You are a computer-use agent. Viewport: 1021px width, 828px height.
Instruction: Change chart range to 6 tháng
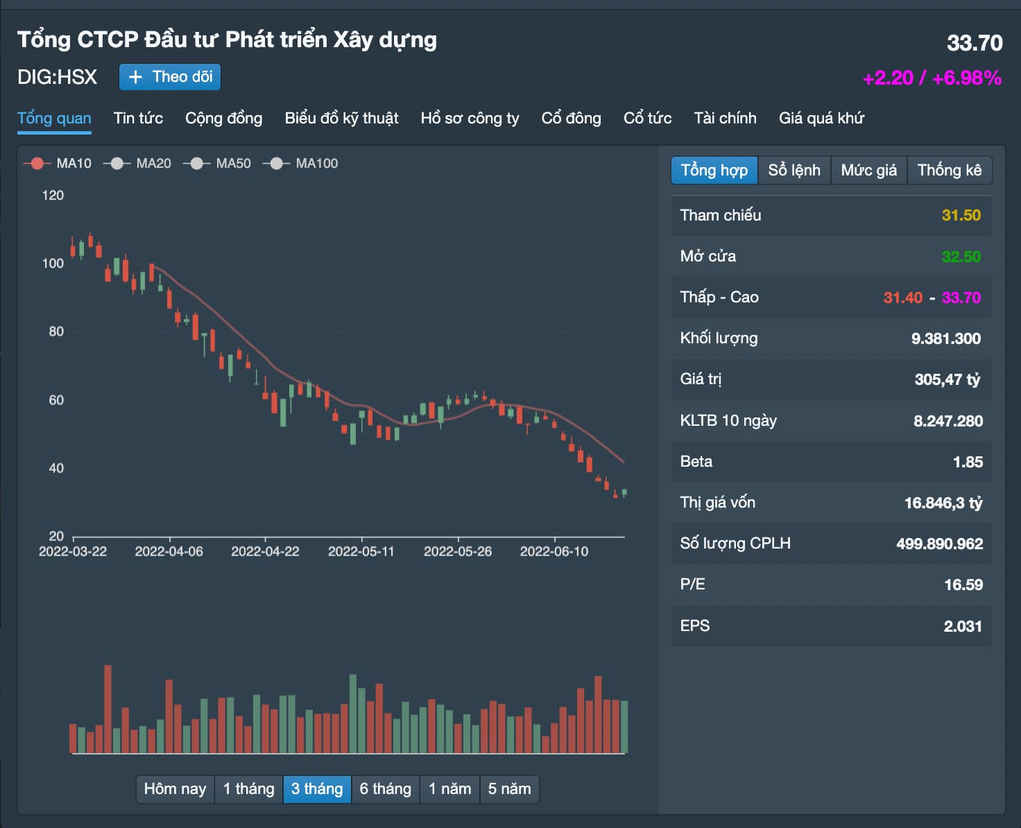[x=385, y=789]
